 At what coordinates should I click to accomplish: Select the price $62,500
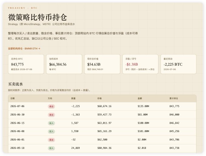pyautogui.click(x=102, y=140)
